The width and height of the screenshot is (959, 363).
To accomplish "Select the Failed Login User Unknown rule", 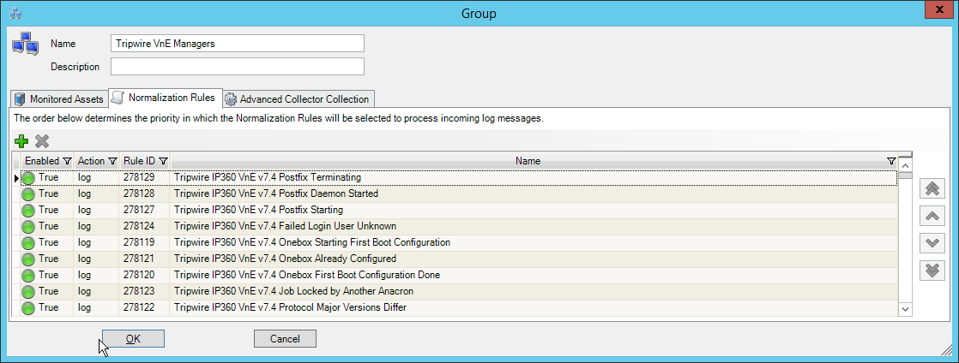I will click(x=285, y=226).
